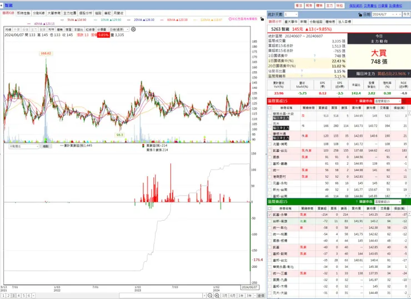
Task: Check the 元大 buyer row checkbox
Action: pyautogui.click(x=270, y=126)
